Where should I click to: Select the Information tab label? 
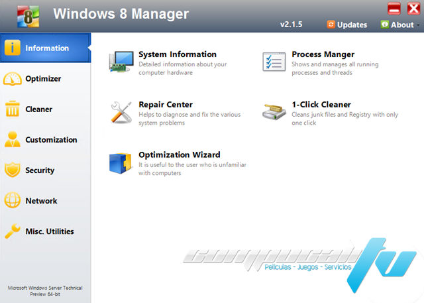47,48
